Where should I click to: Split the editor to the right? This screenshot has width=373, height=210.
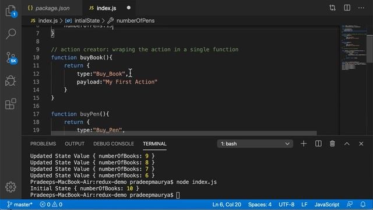pos(347,8)
